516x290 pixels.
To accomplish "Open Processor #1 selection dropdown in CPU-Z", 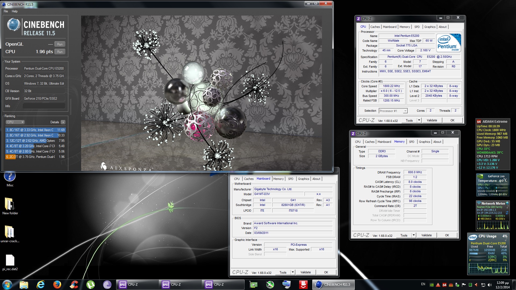I will [x=393, y=111].
